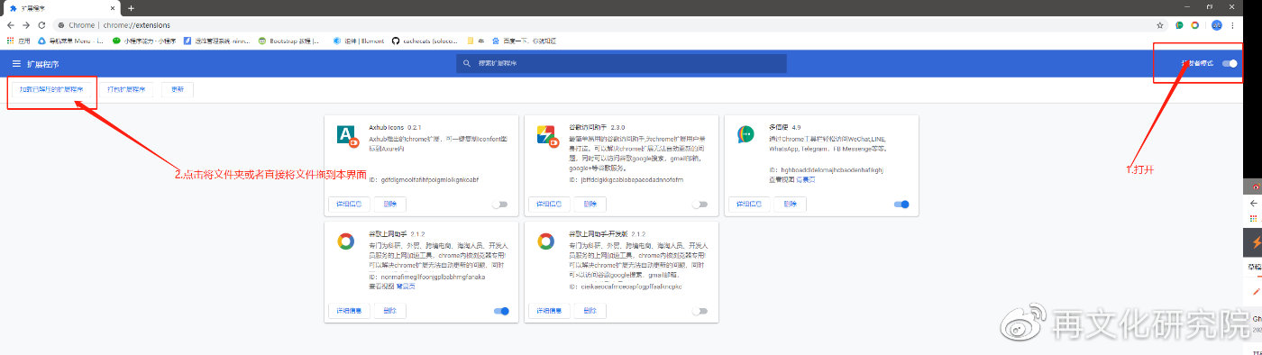Open a new tab with the plus button
Image resolution: width=1262 pixels, height=355 pixels.
(x=131, y=8)
